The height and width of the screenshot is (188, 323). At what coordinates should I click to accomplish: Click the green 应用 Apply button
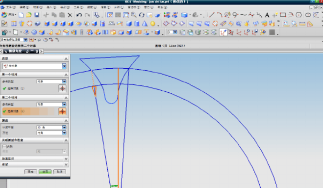(x=45, y=172)
